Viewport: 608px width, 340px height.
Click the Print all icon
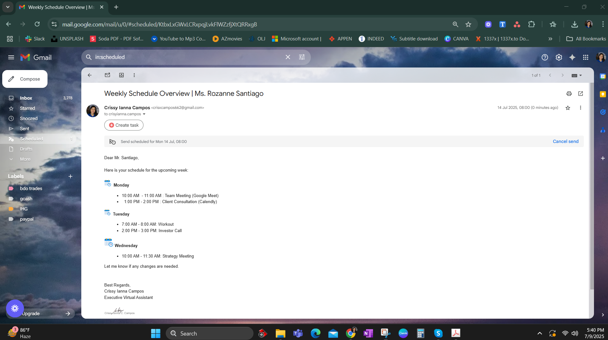tap(569, 94)
